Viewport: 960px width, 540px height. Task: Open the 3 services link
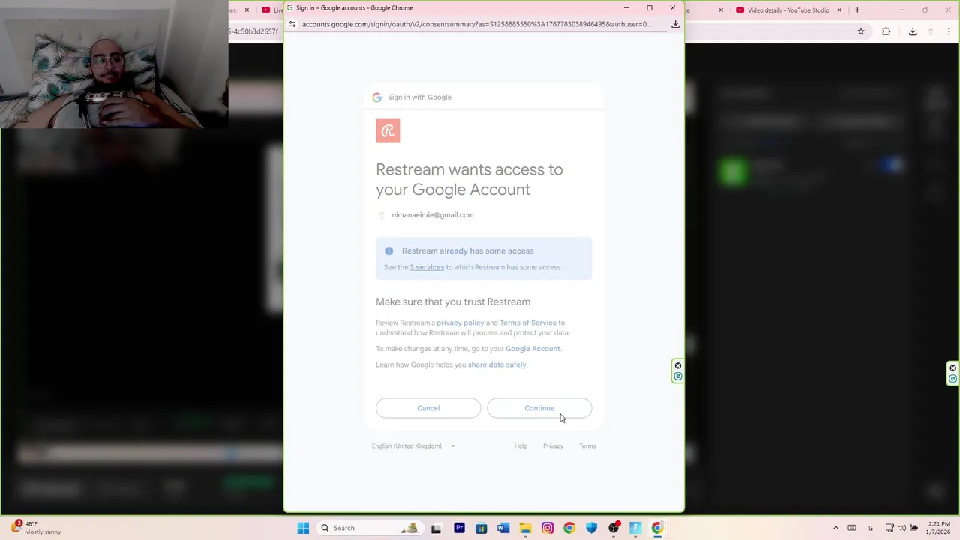pos(427,267)
